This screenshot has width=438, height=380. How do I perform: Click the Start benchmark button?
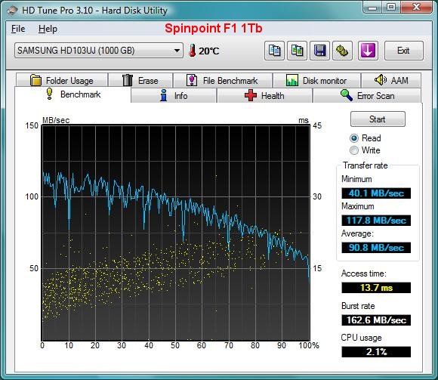tap(378, 119)
